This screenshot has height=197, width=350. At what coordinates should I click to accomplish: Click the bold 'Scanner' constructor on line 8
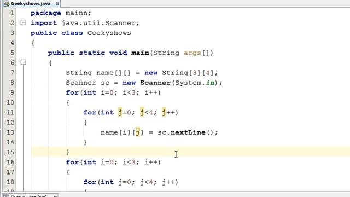(x=155, y=83)
